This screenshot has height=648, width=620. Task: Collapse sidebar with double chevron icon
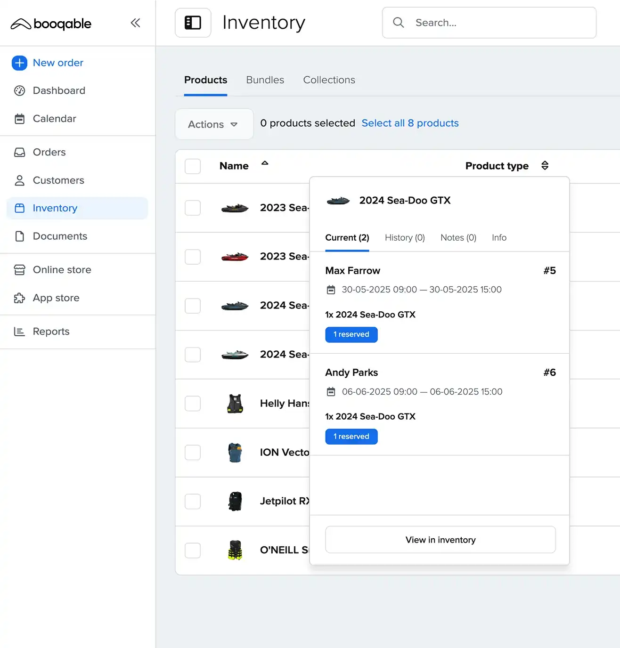point(135,23)
